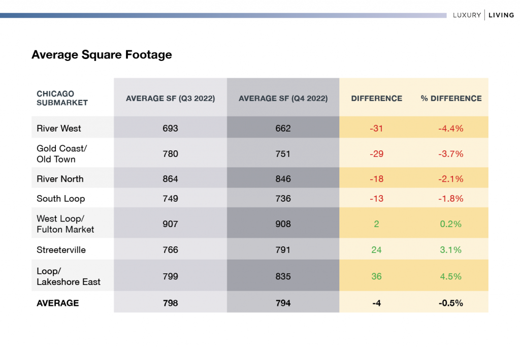
Task: Click the Streeterville row label
Action: click(61, 250)
